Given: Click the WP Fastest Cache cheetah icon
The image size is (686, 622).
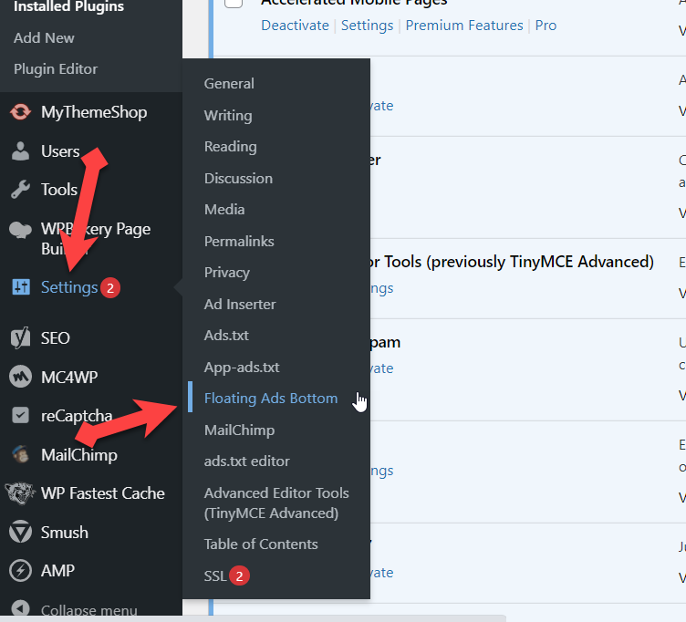Looking at the screenshot, I should pyautogui.click(x=20, y=493).
